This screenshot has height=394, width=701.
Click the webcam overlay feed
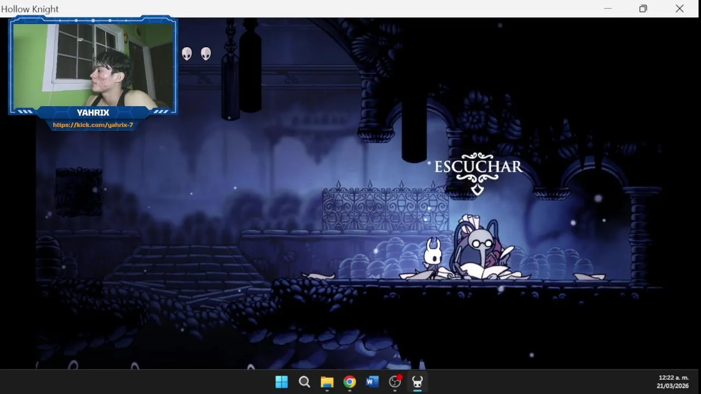(93, 65)
